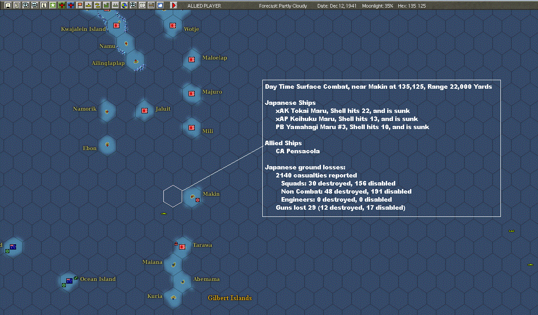The image size is (538, 315).
Task: Select the Ailinglaplap island dot
Action: click(x=136, y=60)
